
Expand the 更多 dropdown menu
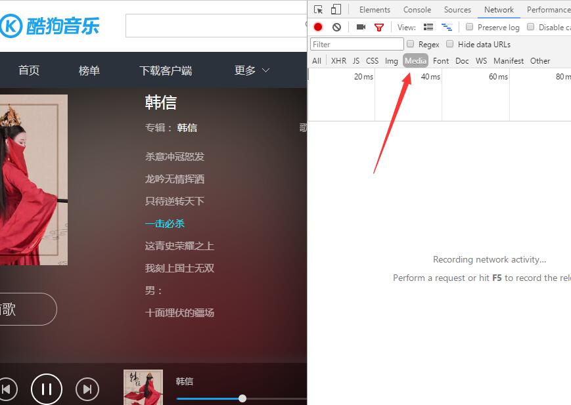pyautogui.click(x=251, y=70)
